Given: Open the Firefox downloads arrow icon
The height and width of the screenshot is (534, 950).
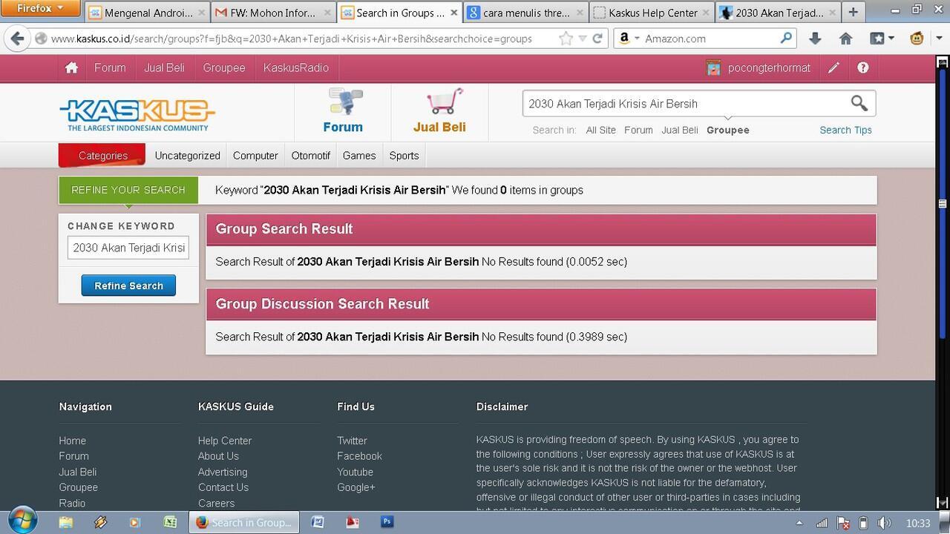Looking at the screenshot, I should (814, 39).
